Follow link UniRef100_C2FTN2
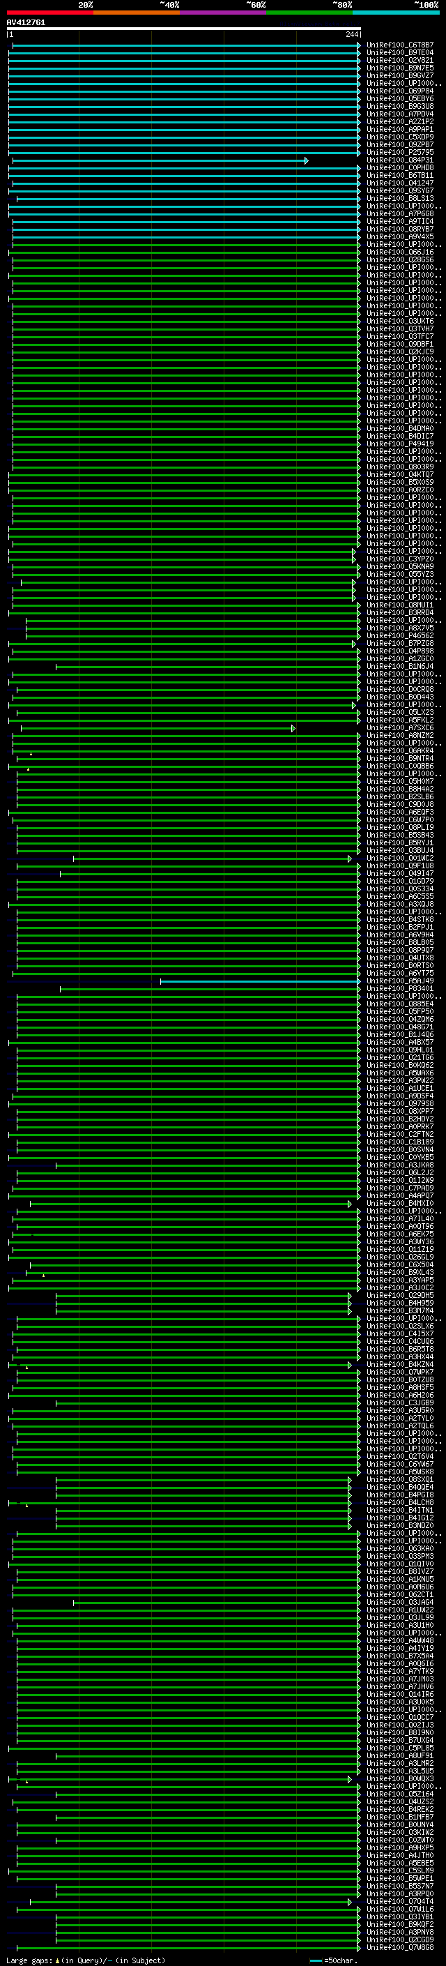446x1966 pixels. click(x=399, y=1133)
